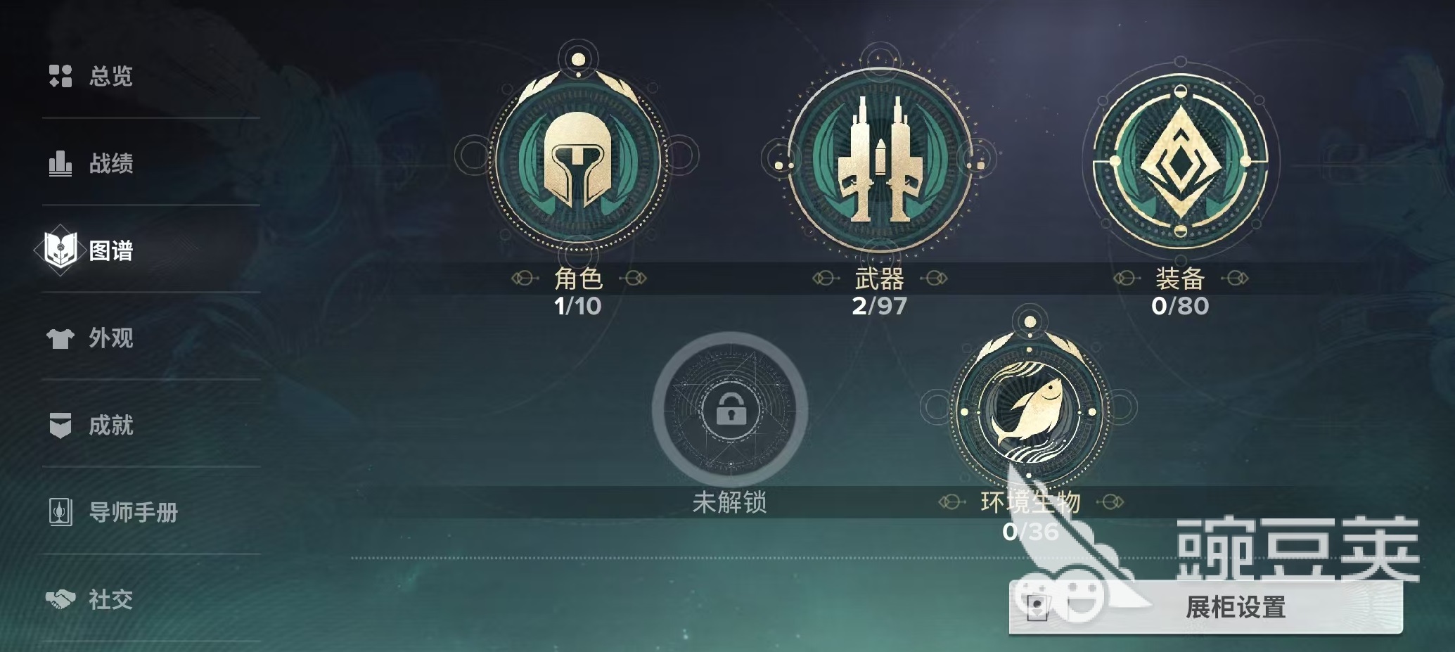This screenshot has height=652, width=1455.
Task: Click the 战绩 bar chart icon
Action: [60, 163]
